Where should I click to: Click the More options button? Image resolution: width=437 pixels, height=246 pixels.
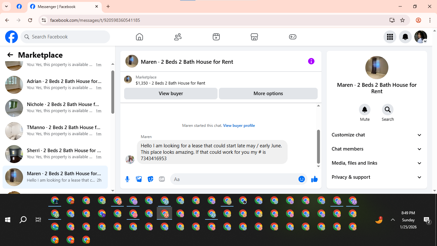268,94
